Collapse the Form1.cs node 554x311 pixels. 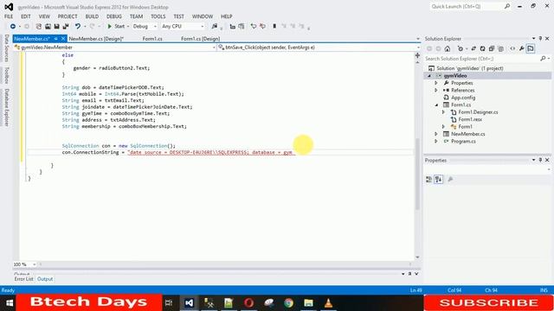[x=436, y=105]
